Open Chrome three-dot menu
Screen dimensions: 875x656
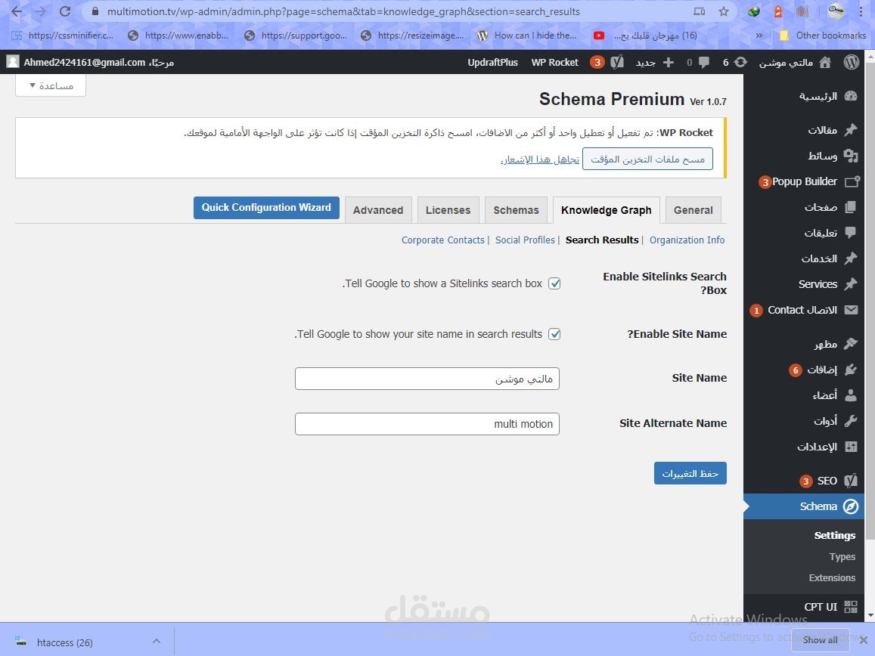pos(861,11)
